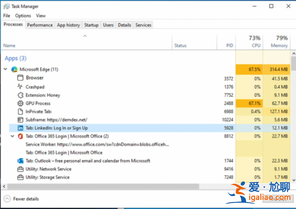Click the GPU Process chip icon

click(x=20, y=103)
